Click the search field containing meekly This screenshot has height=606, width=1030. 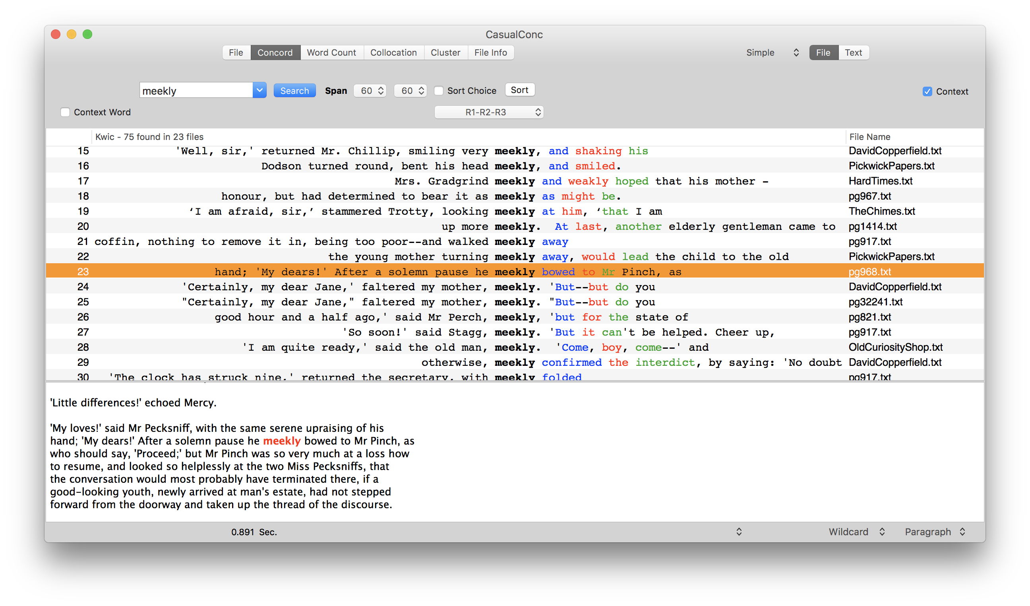click(x=196, y=90)
